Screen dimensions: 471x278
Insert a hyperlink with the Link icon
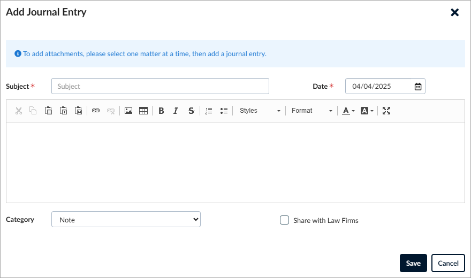pos(96,111)
